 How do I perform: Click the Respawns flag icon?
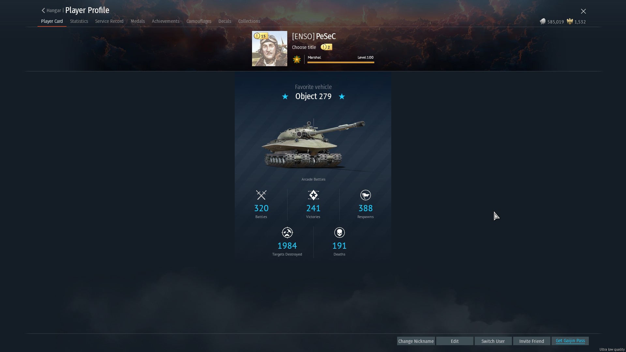[365, 195]
